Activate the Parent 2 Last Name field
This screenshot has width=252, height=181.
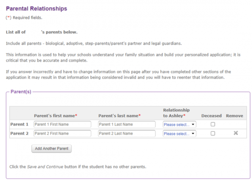tap(127, 133)
